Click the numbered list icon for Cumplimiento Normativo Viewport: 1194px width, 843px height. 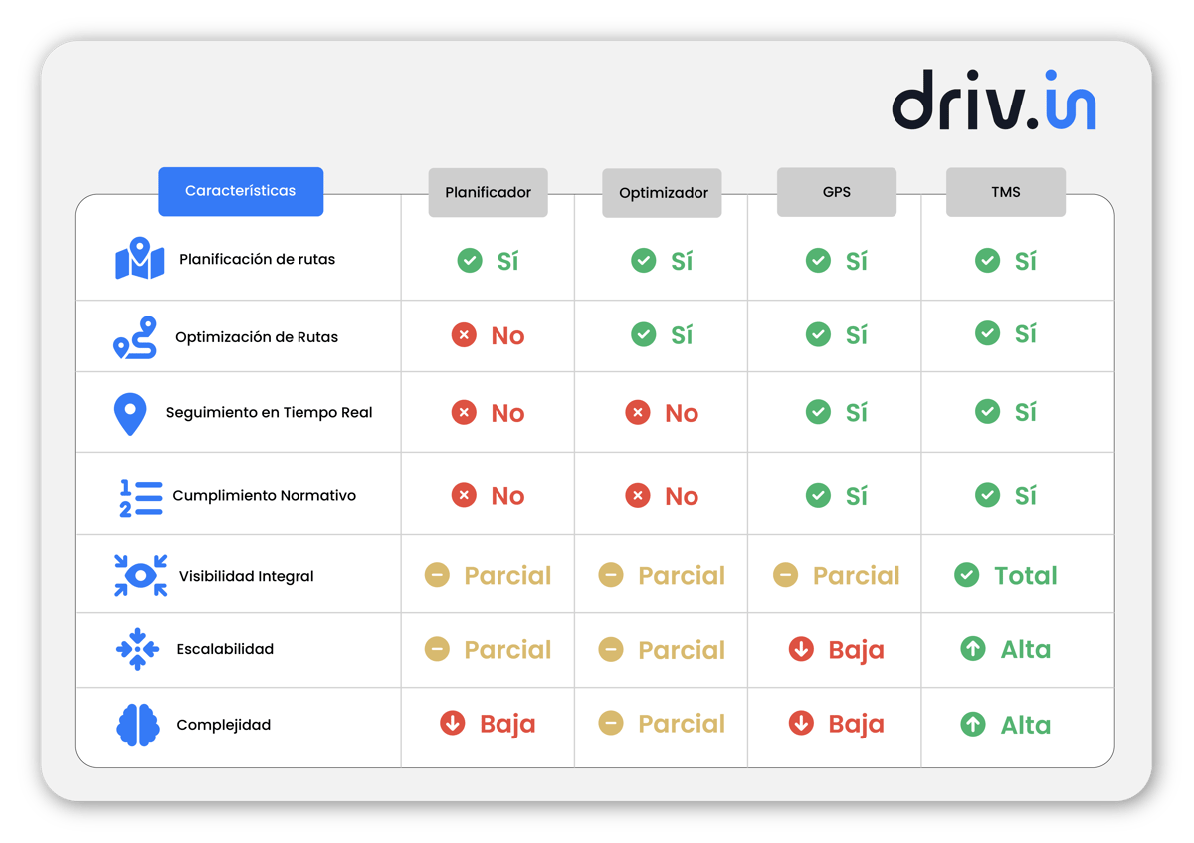[x=139, y=494]
